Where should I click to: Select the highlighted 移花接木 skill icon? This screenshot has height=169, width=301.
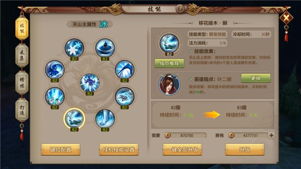(74, 119)
